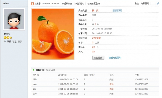Viewport: 162px width, 98px height.
Task: Click the star rank icon under 管理员
Action: [11, 38]
